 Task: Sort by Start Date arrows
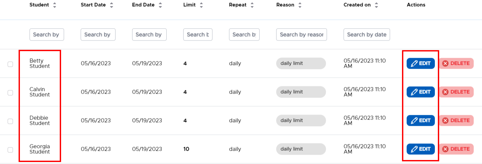(x=112, y=5)
